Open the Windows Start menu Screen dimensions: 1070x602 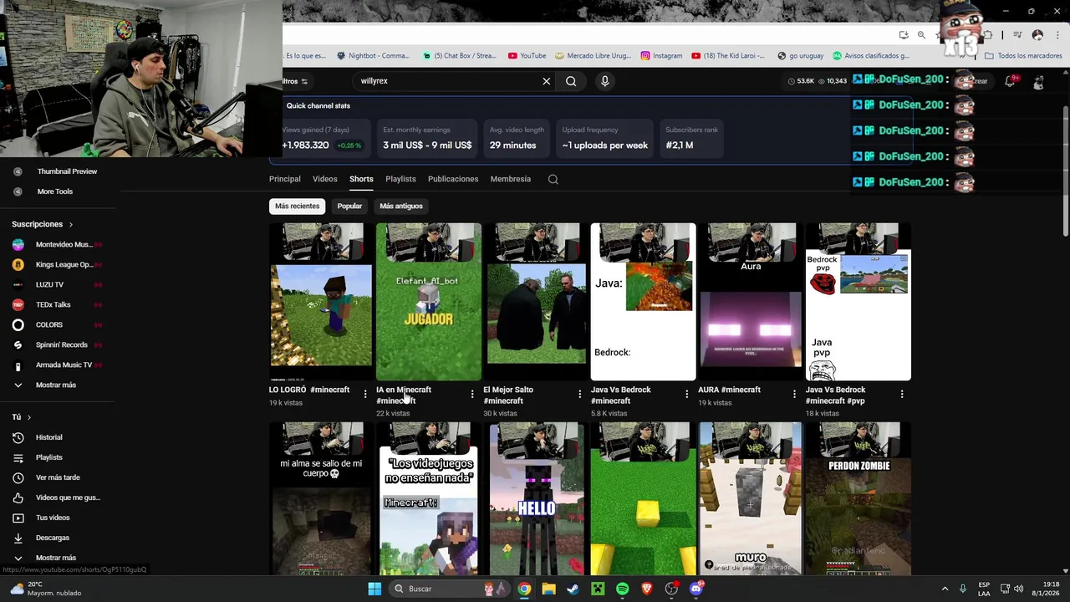[374, 589]
